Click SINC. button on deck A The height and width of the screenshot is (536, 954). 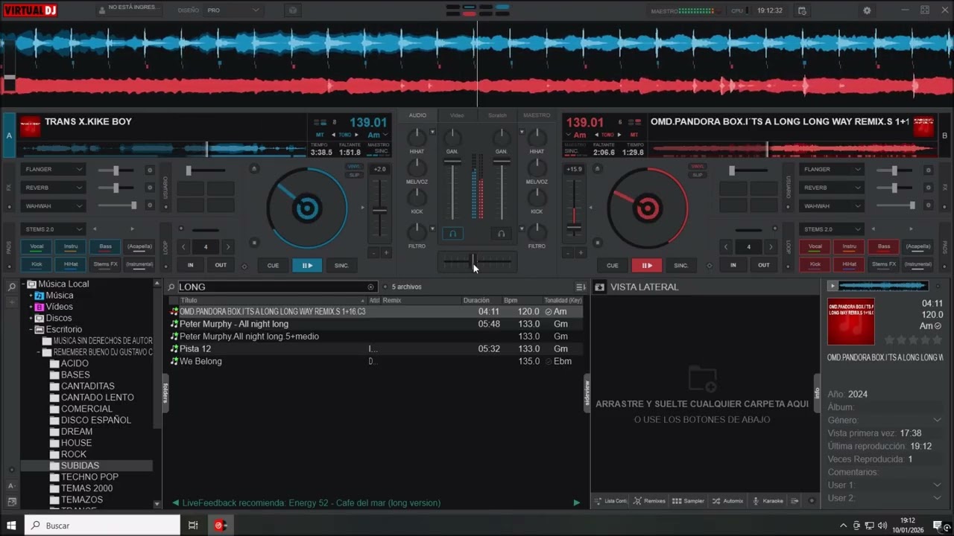[x=341, y=265]
